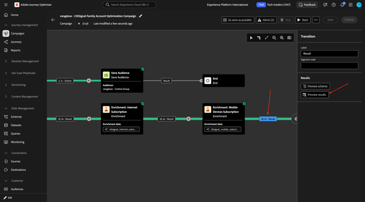Open Monitoring in the sidebar
This screenshot has width=365, height=202.
tap(18, 142)
